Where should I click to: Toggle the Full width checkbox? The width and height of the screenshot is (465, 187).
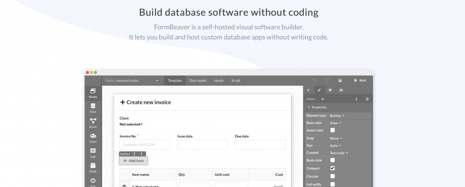[333, 184]
